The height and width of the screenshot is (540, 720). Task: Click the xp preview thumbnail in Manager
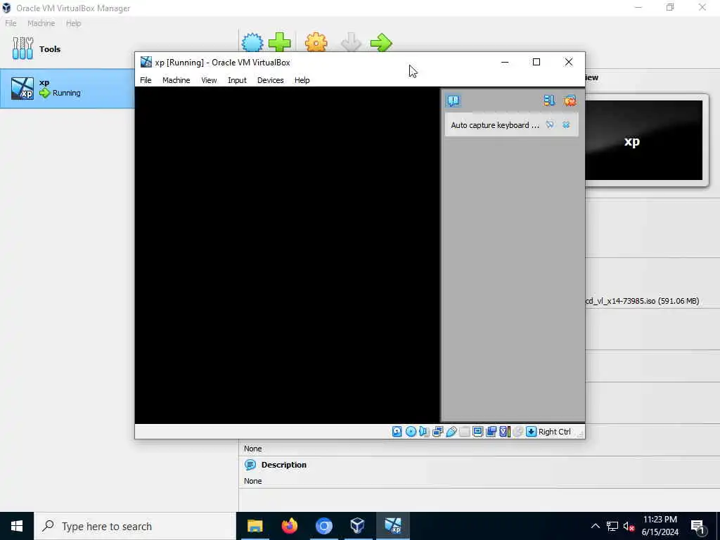(x=644, y=140)
